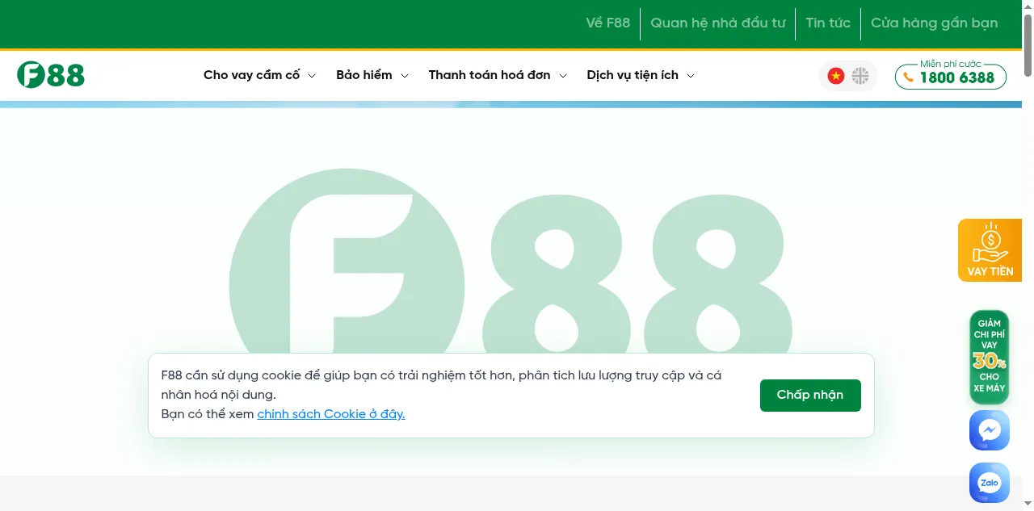The width and height of the screenshot is (1034, 511).
Task: Call hotline 1800 6388 button
Action: (951, 76)
